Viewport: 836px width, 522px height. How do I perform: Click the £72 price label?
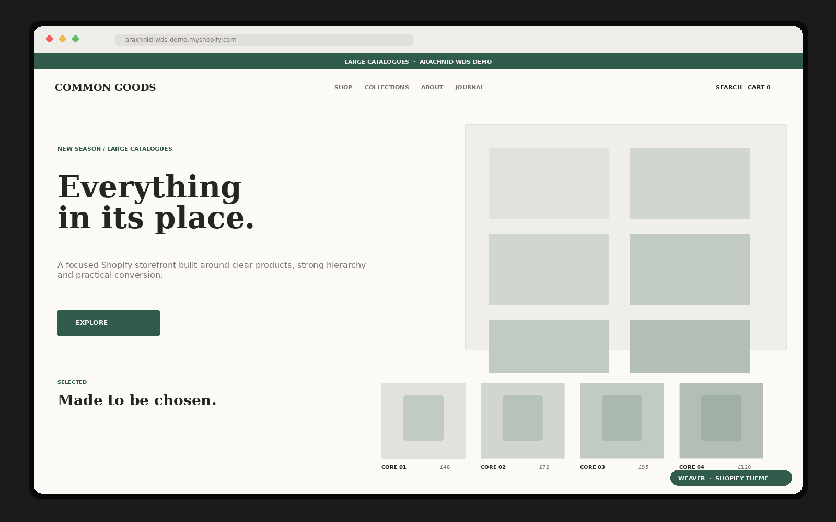544,467
